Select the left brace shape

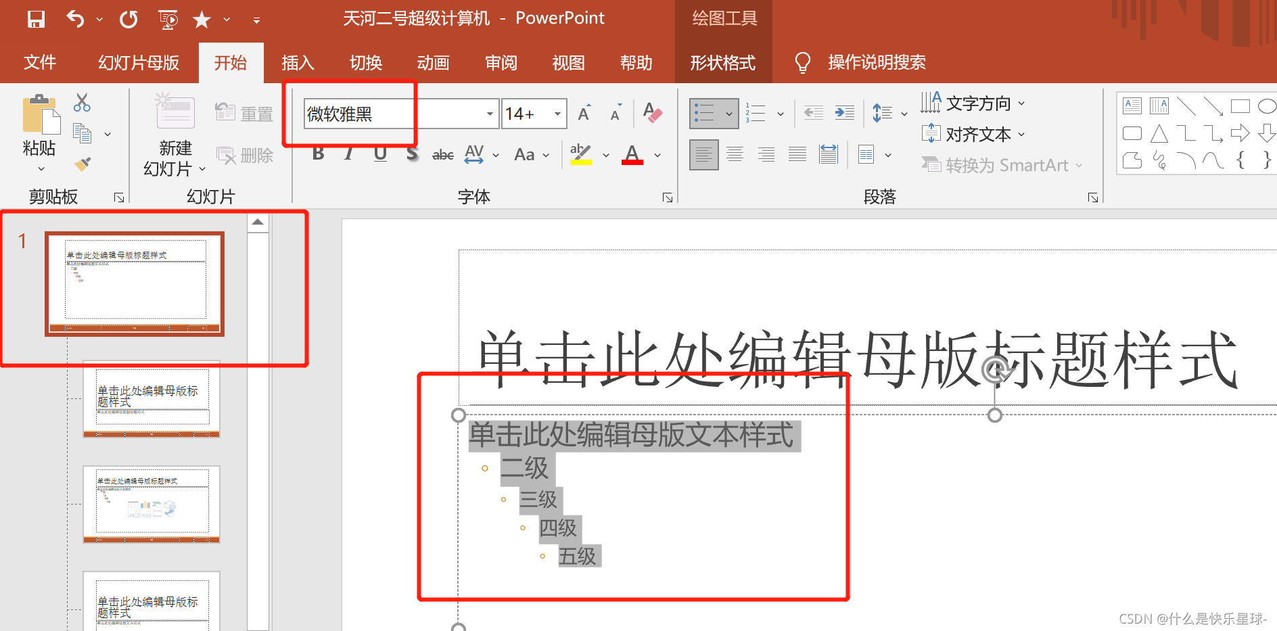pyautogui.click(x=1240, y=160)
